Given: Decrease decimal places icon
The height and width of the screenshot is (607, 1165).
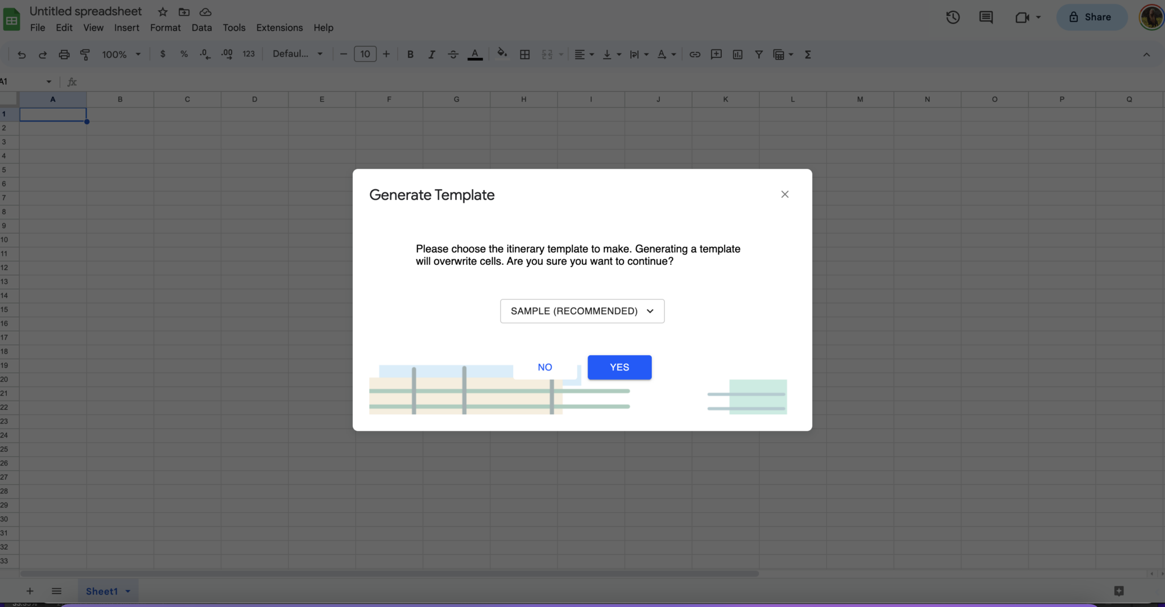Looking at the screenshot, I should point(205,54).
